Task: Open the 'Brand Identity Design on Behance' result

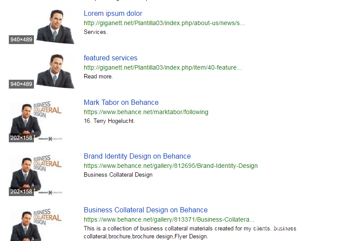Action: (x=137, y=156)
